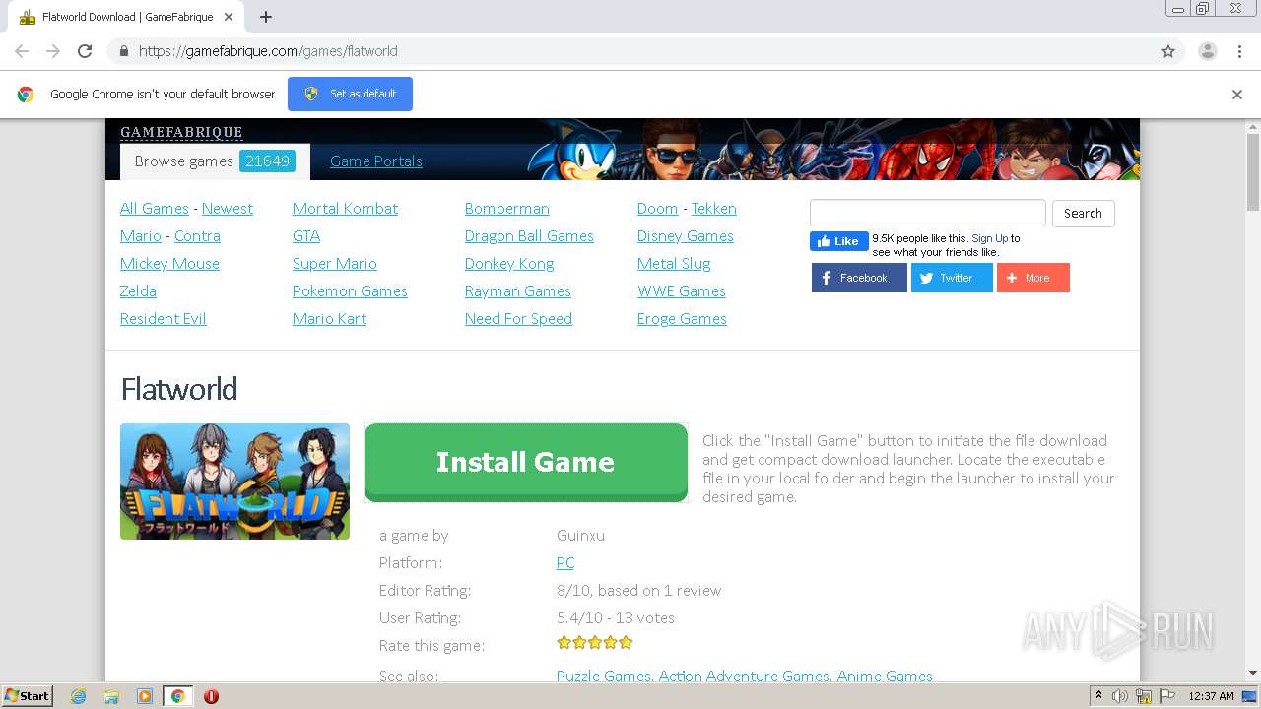Click the Search button
The height and width of the screenshot is (709, 1261).
pos(1083,214)
